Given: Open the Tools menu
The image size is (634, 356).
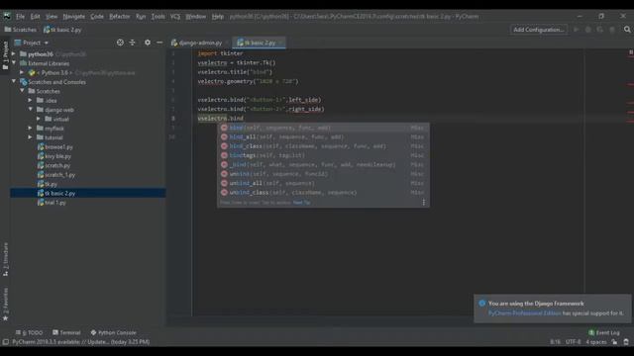Looking at the screenshot, I should (x=158, y=17).
